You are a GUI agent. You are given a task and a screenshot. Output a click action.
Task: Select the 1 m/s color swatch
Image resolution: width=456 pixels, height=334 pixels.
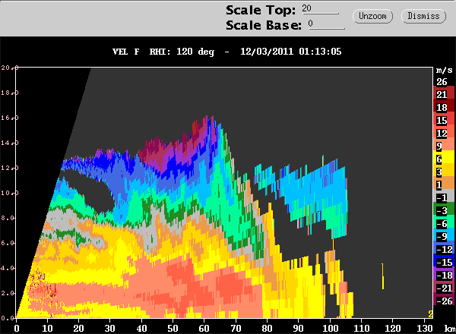pyautogui.click(x=444, y=183)
